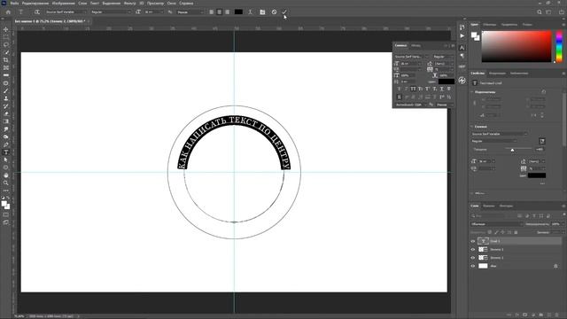Add layer mask icon in Layers panel
Screen dimensions: 567x319
525,315
